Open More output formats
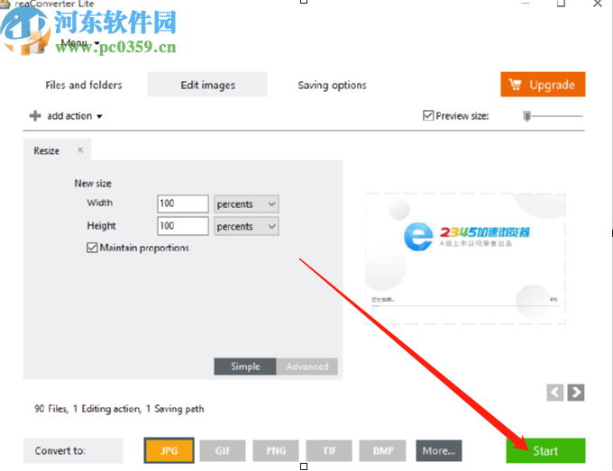613x471 pixels. [x=439, y=450]
